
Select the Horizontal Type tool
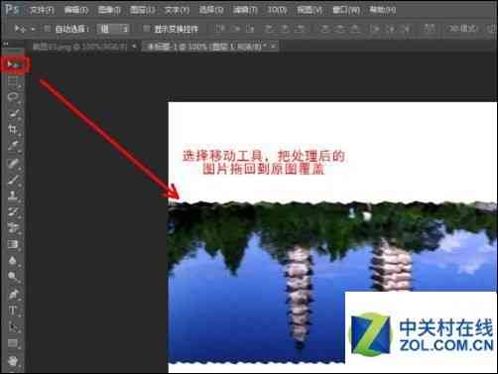13,311
